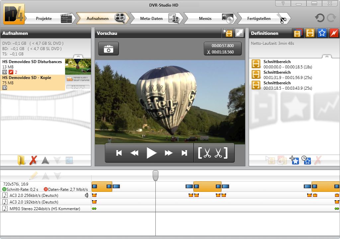Toggle the play-with-cuts preview mode icon
Viewport: 340px width, 239px height.
(228, 33)
